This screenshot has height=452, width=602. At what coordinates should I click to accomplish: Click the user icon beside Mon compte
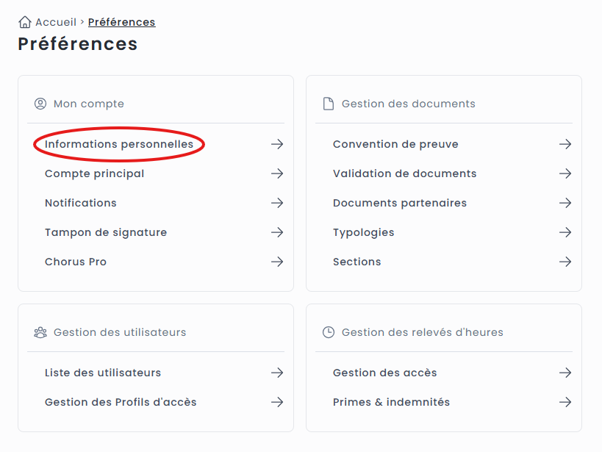(x=40, y=104)
